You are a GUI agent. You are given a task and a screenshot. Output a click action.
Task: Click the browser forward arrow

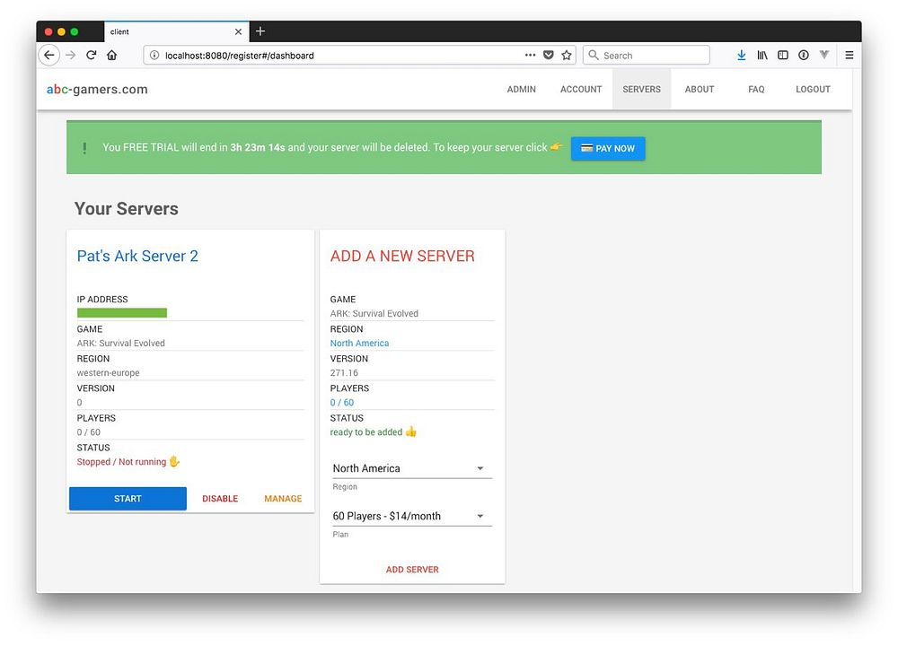coord(70,56)
